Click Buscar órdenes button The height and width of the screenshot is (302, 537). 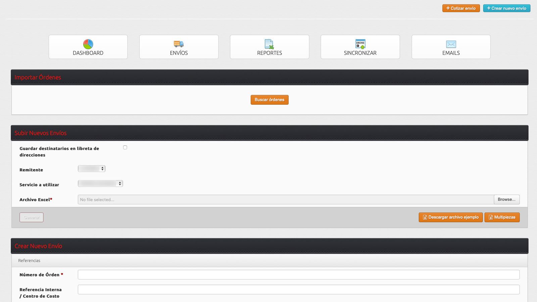pos(270,100)
